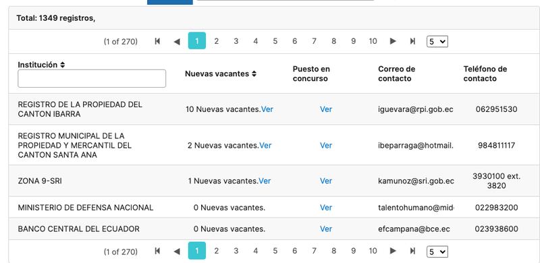Go to first page in top paginator
The width and height of the screenshot is (540, 263).
pyautogui.click(x=157, y=41)
